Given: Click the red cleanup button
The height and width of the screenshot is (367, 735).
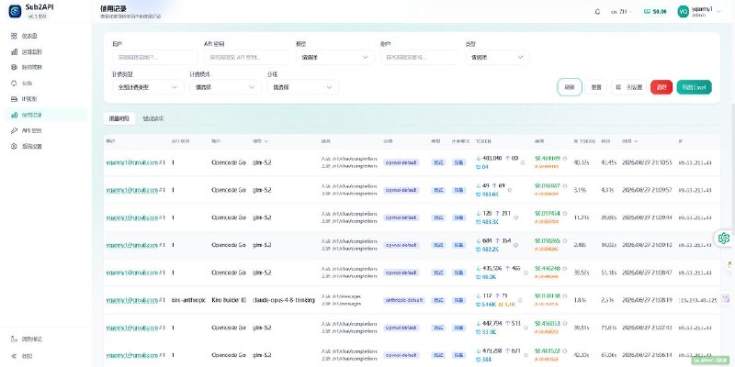Looking at the screenshot, I should (661, 87).
